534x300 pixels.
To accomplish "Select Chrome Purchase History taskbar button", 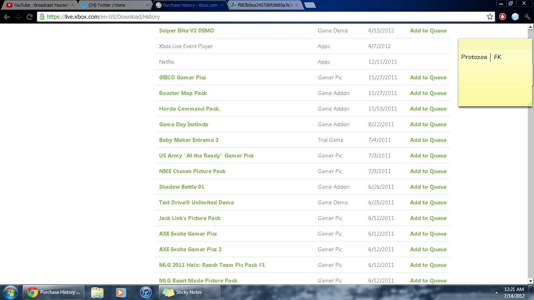I will (x=54, y=292).
